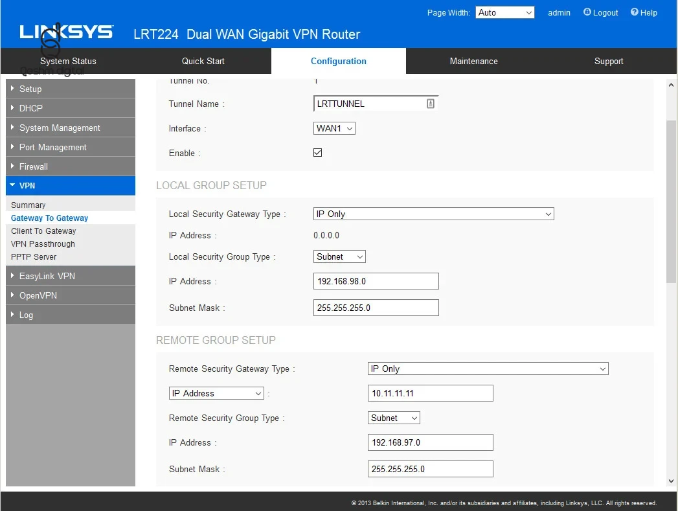Switch to Maintenance tab
The height and width of the screenshot is (511, 678).
pyautogui.click(x=474, y=61)
